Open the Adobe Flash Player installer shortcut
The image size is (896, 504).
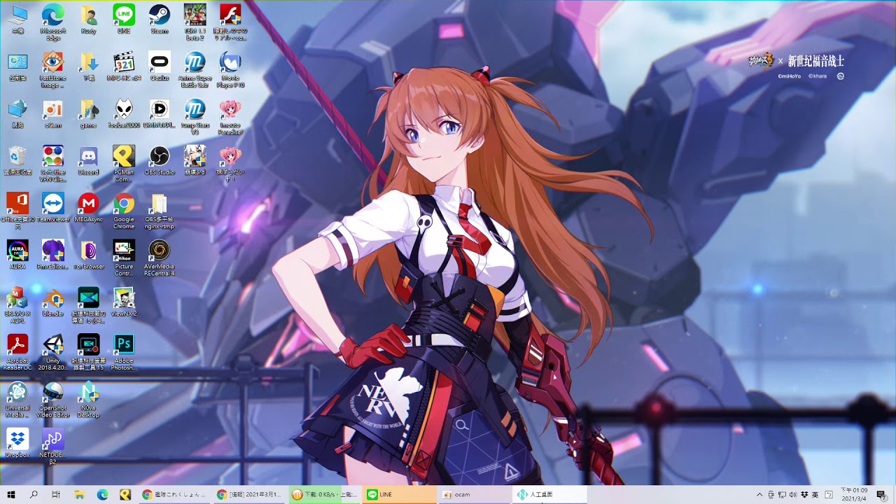tap(230, 22)
